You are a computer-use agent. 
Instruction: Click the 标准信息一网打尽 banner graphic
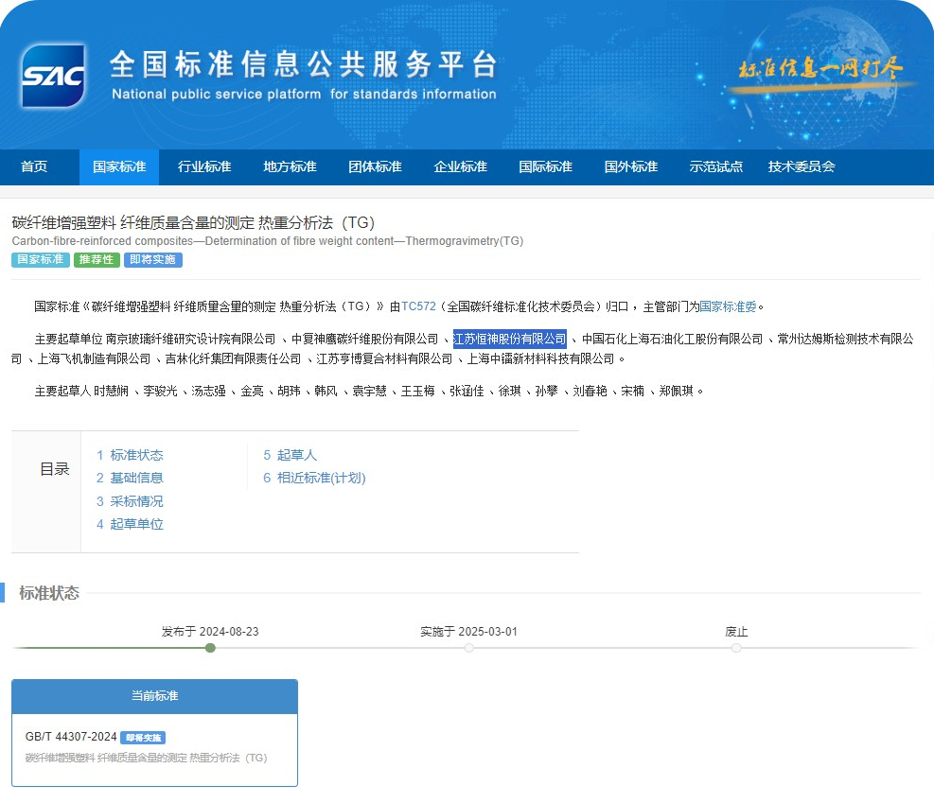click(819, 70)
